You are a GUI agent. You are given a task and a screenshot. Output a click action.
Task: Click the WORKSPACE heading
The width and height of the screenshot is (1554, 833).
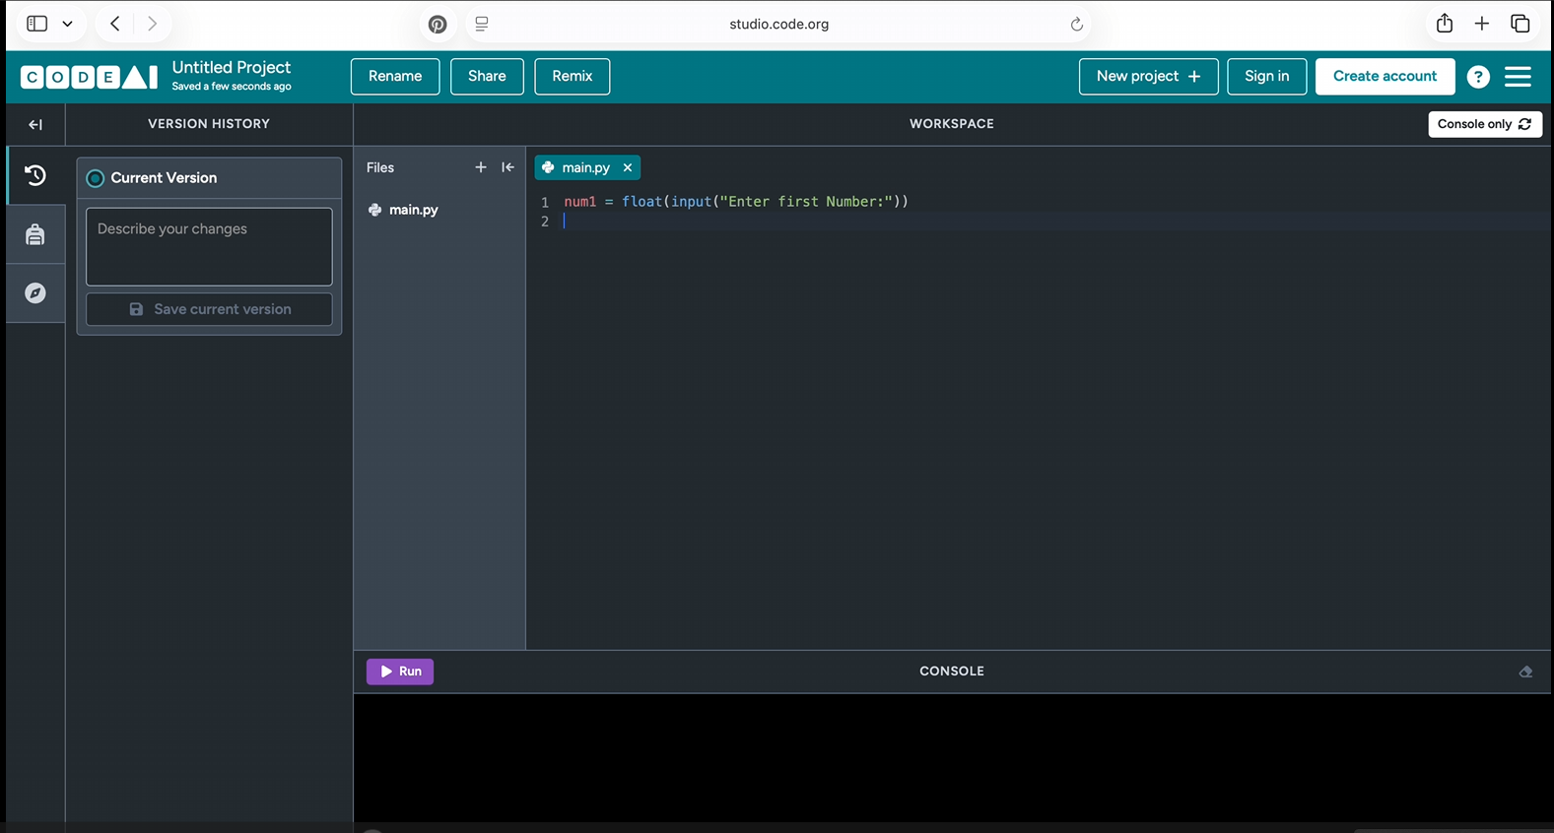952,124
